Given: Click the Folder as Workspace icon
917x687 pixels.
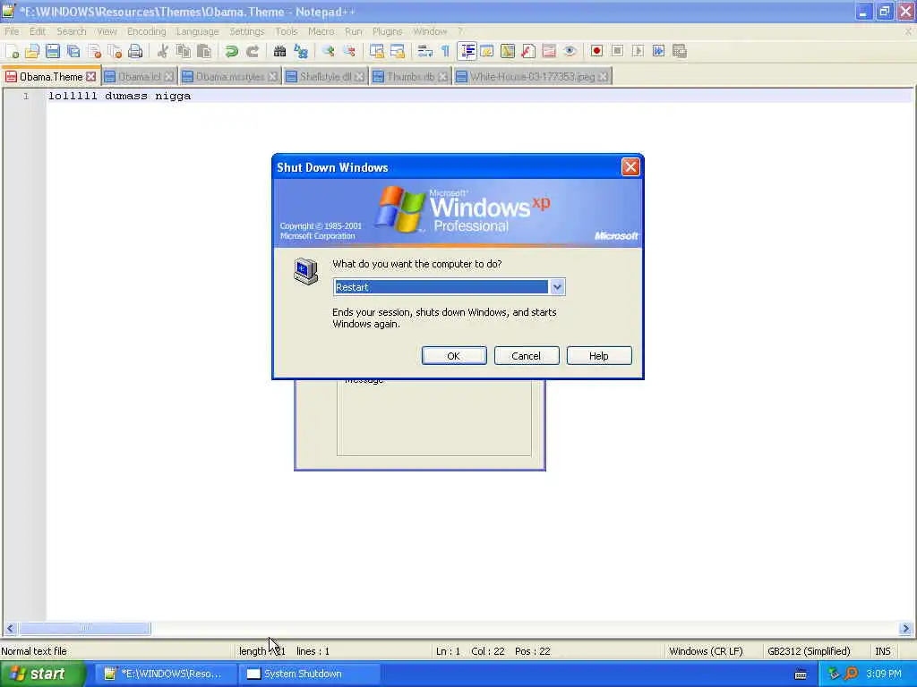Looking at the screenshot, I should (x=549, y=51).
